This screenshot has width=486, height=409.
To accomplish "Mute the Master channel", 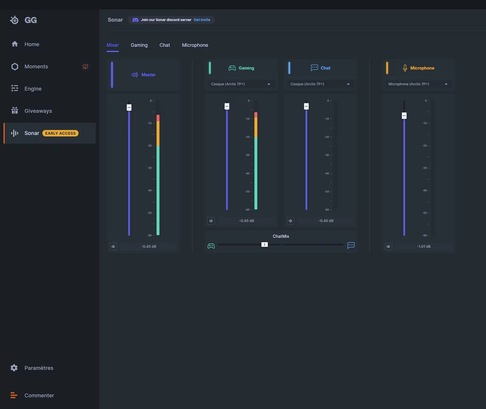I will [x=113, y=247].
